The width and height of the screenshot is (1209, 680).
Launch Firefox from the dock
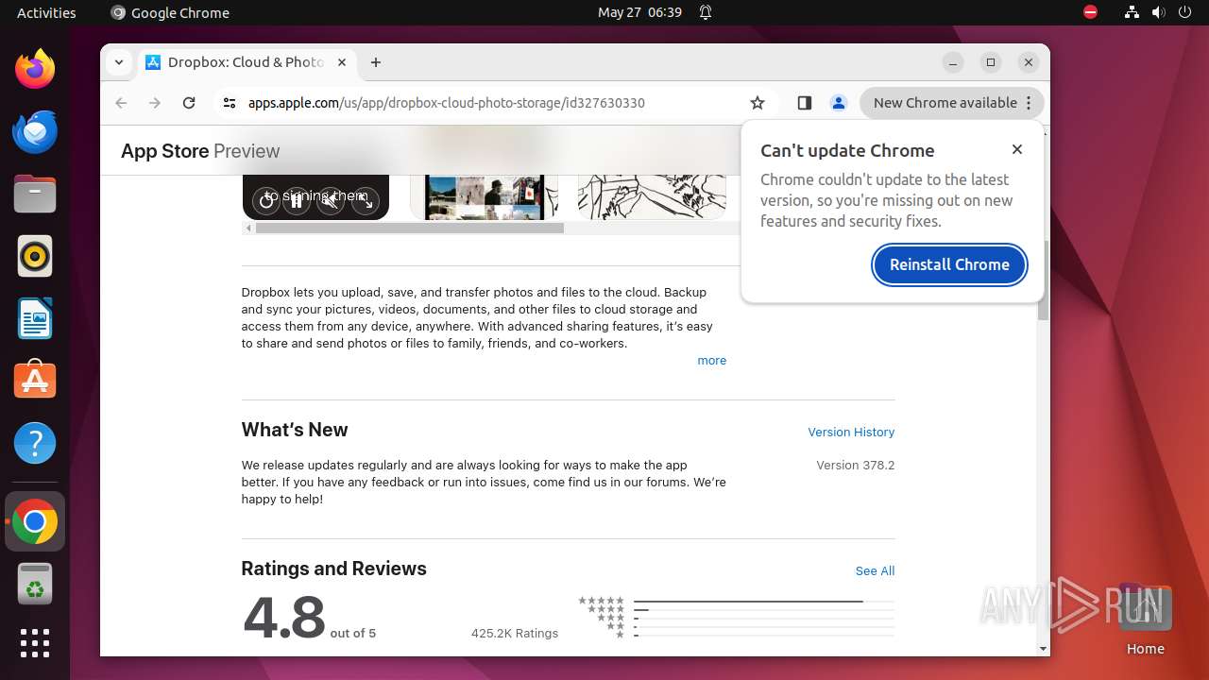click(35, 69)
